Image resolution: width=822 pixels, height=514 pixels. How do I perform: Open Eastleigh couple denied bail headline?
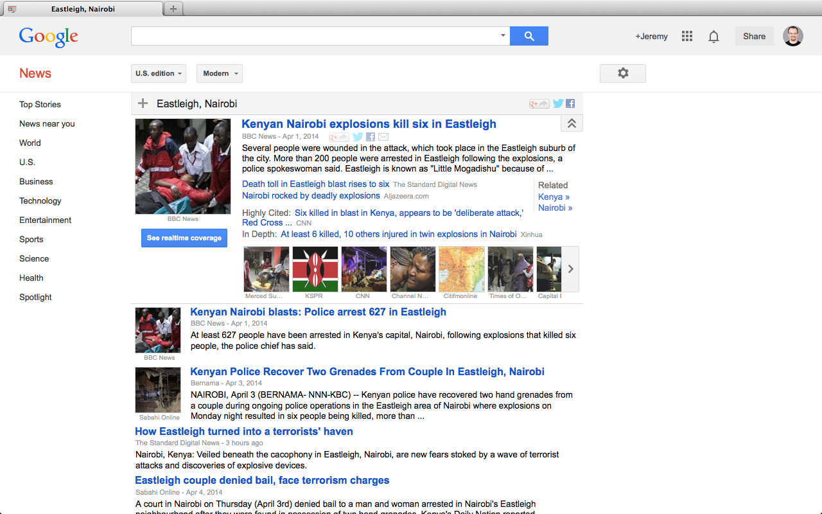(x=262, y=480)
